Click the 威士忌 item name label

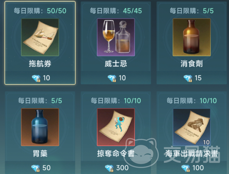pos(116,64)
